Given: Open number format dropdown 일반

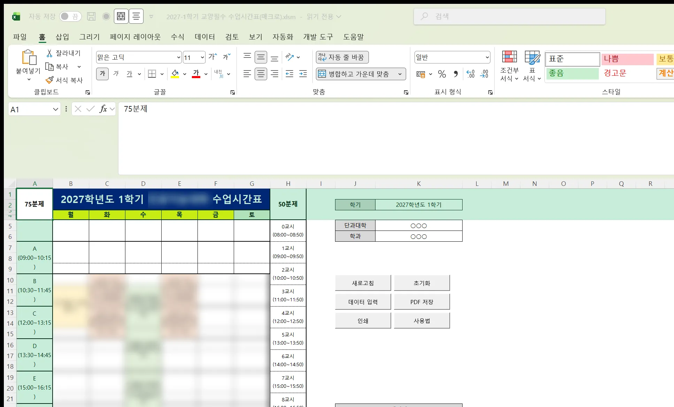Looking at the screenshot, I should click(487, 57).
